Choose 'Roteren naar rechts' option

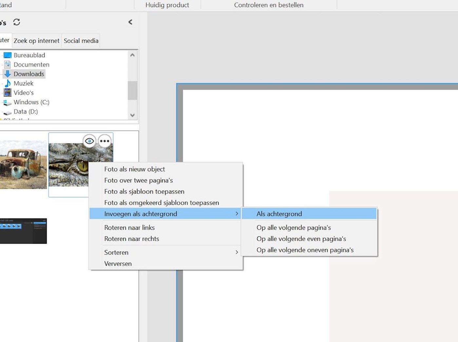(132, 239)
